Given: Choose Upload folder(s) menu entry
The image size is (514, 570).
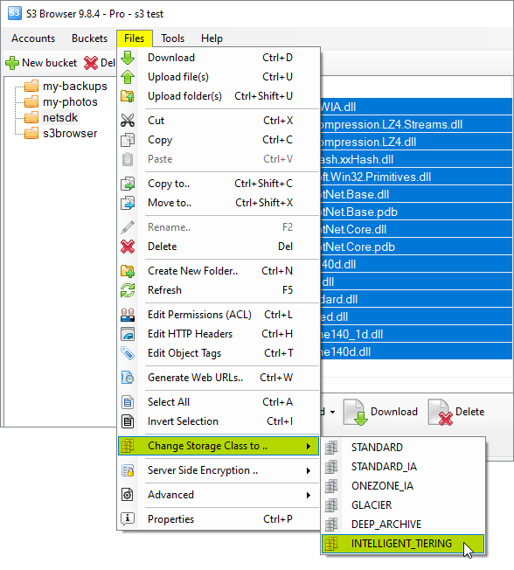Looking at the screenshot, I should 219,96.
